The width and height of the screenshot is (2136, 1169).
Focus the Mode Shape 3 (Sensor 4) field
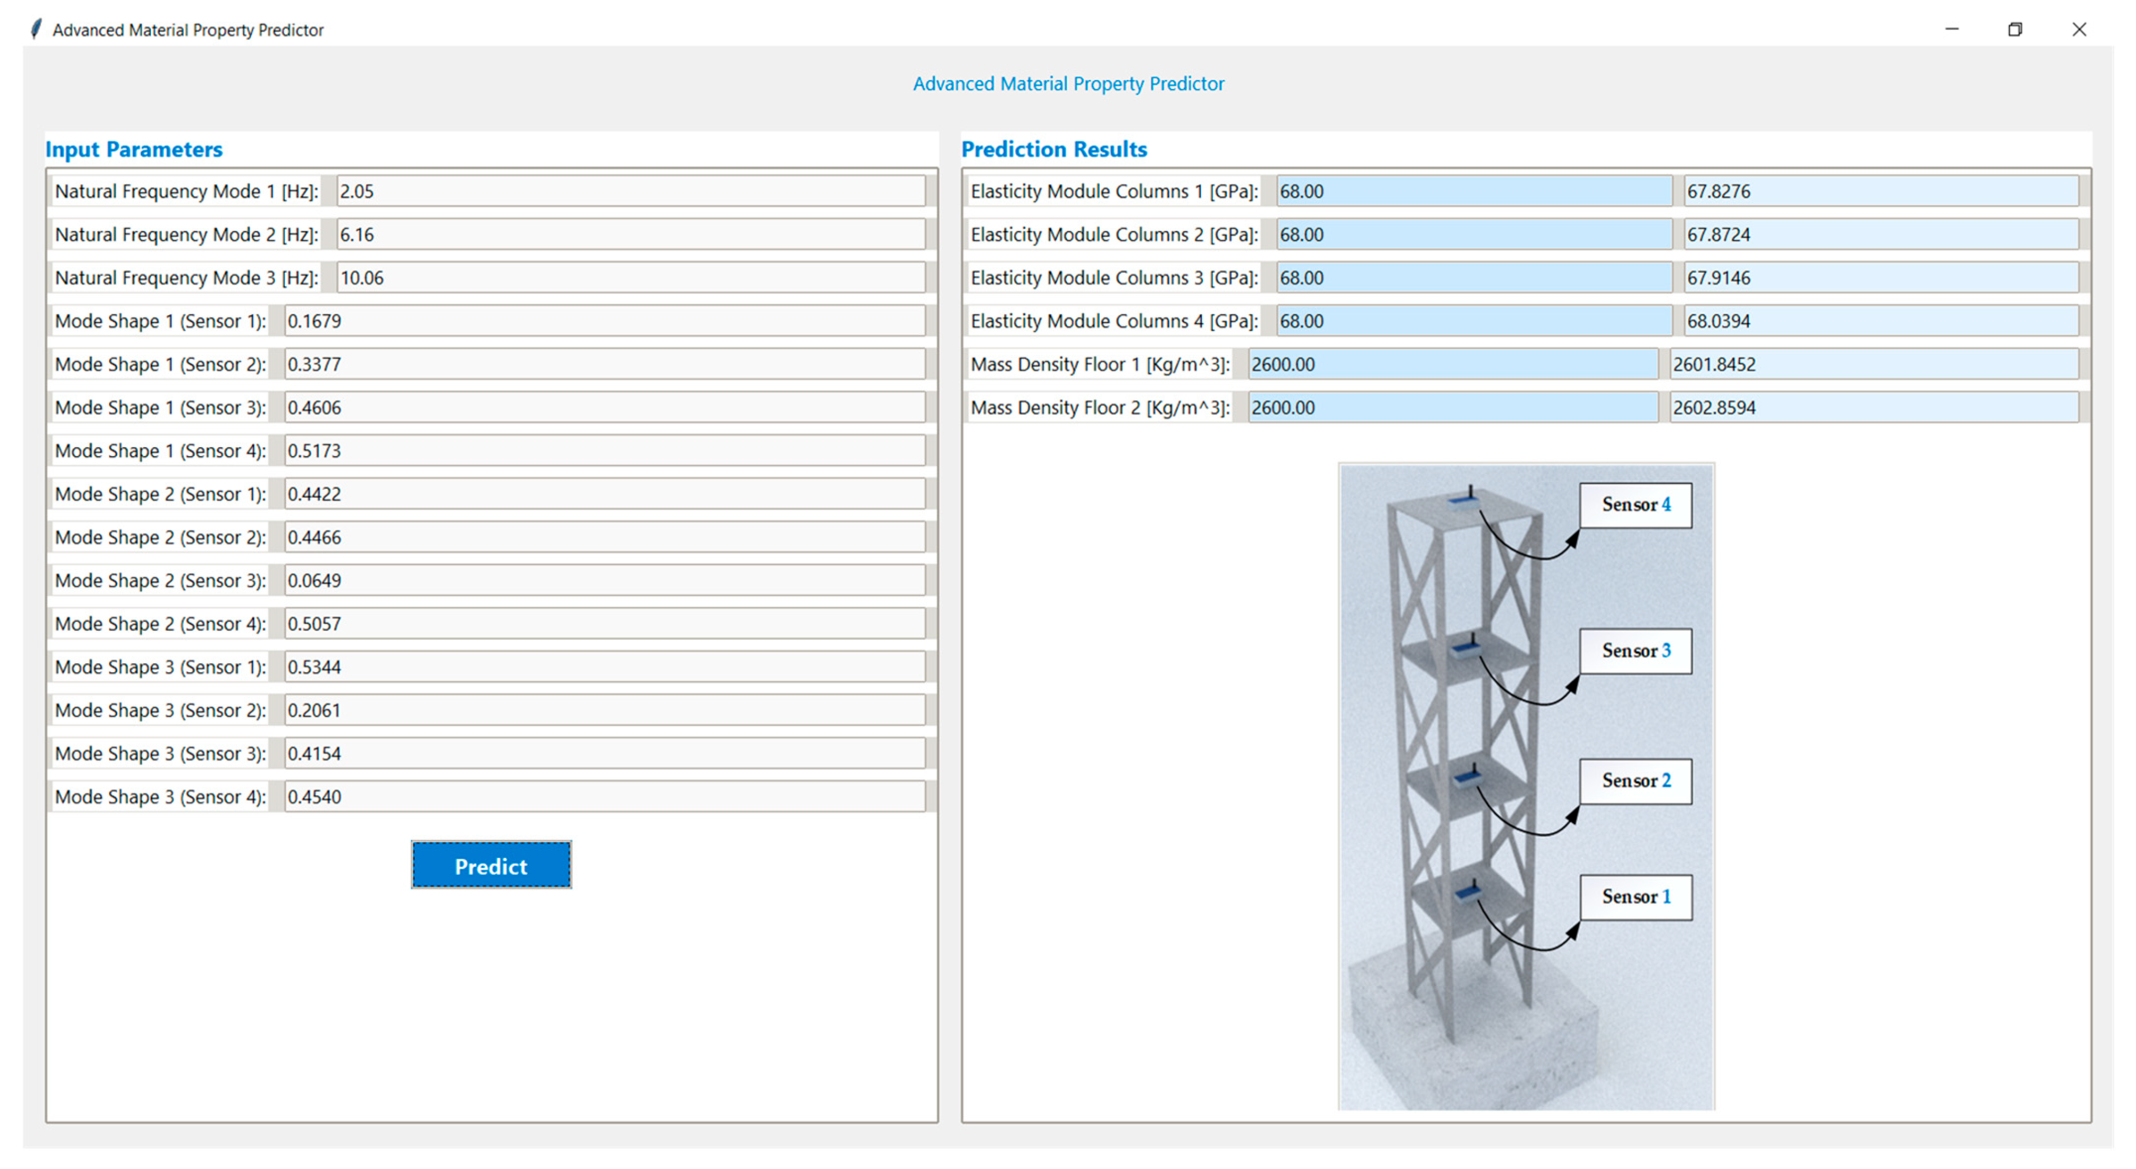(604, 797)
